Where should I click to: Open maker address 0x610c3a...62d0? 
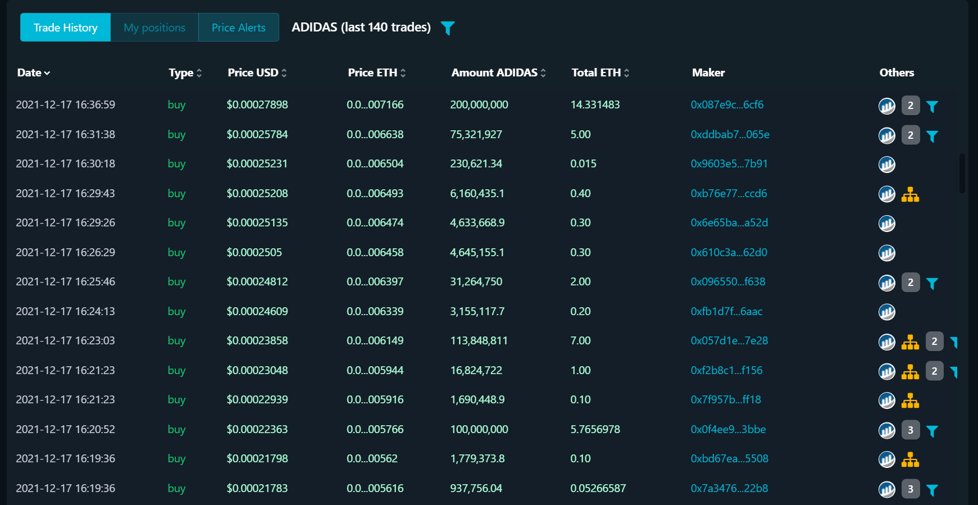tap(729, 253)
